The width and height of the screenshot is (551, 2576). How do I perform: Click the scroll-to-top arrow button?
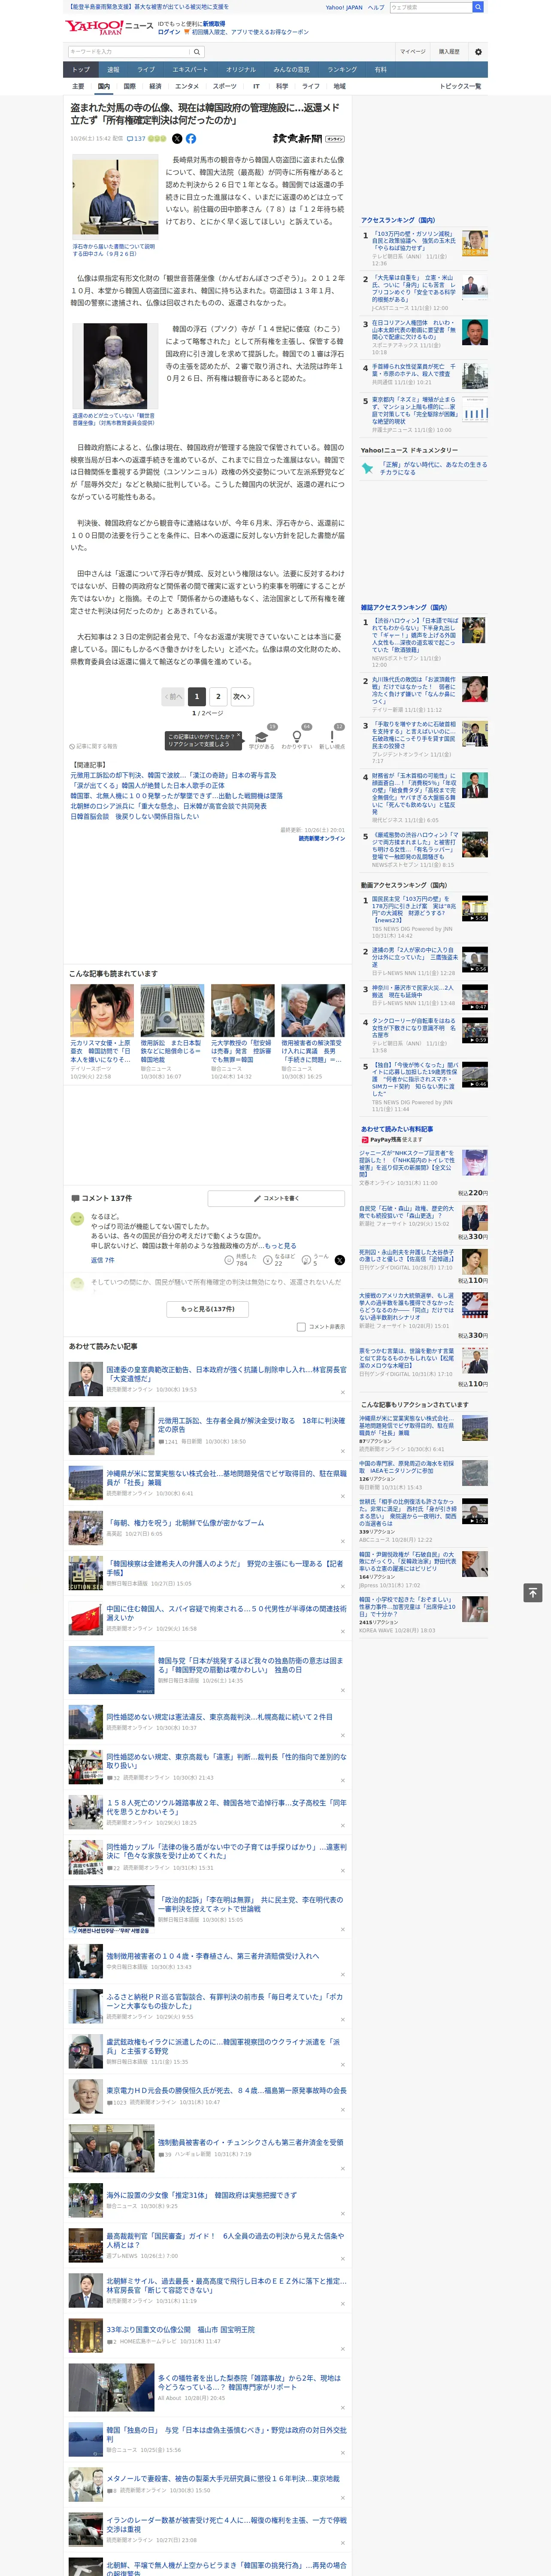(533, 1592)
